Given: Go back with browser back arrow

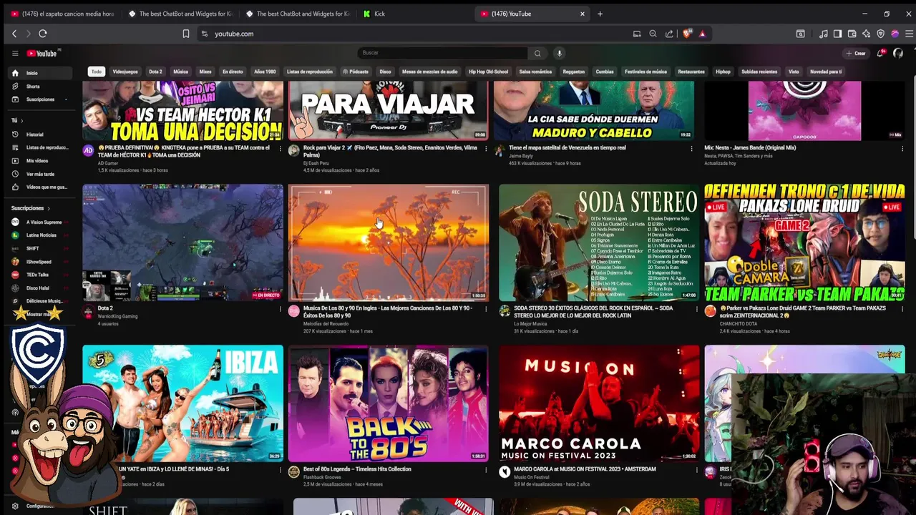Looking at the screenshot, I should point(14,34).
